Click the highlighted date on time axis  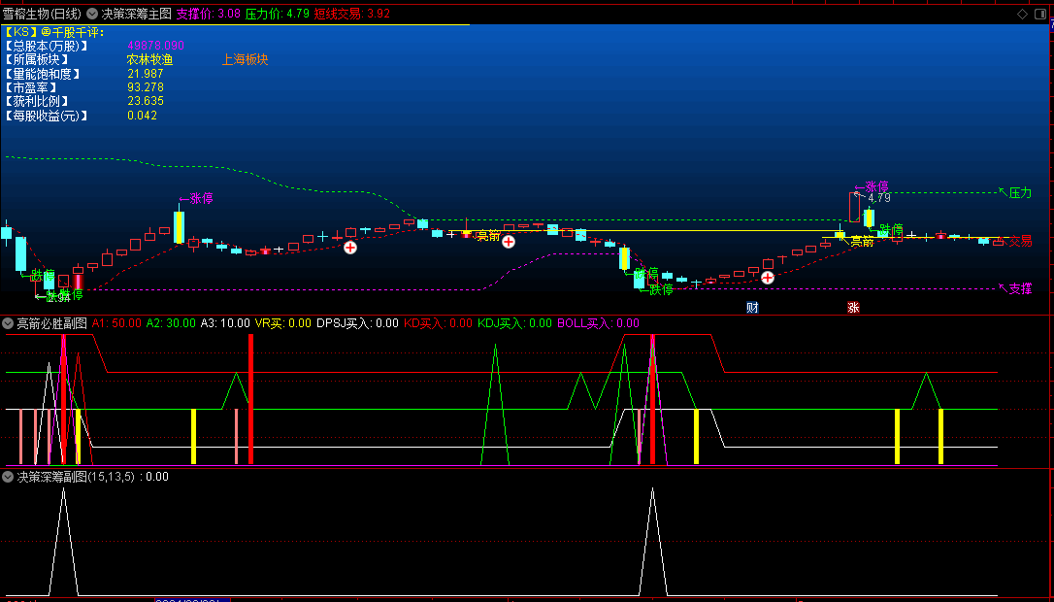(192, 599)
